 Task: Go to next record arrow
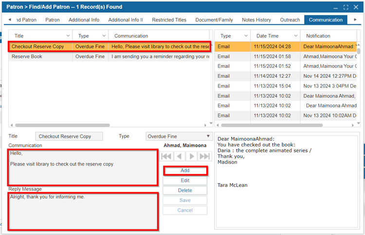(x=192, y=156)
